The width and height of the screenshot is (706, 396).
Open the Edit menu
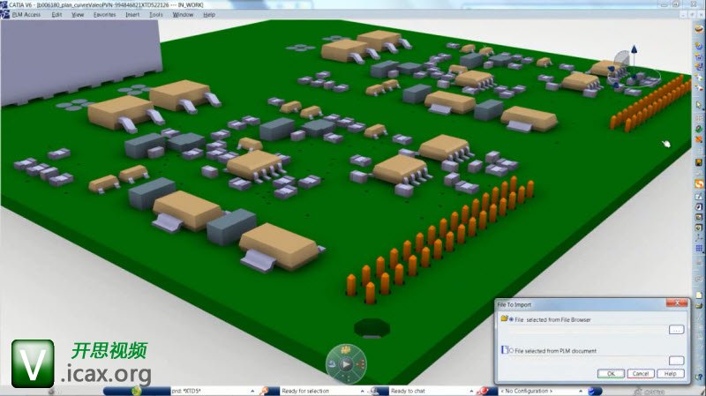56,15
